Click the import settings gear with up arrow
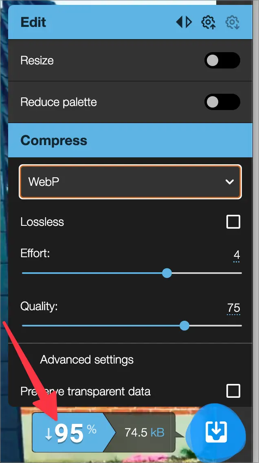 pos(209,22)
